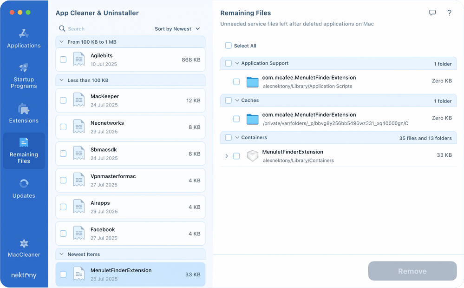
Task: Check the Facebook item checkbox
Action: coord(63,234)
